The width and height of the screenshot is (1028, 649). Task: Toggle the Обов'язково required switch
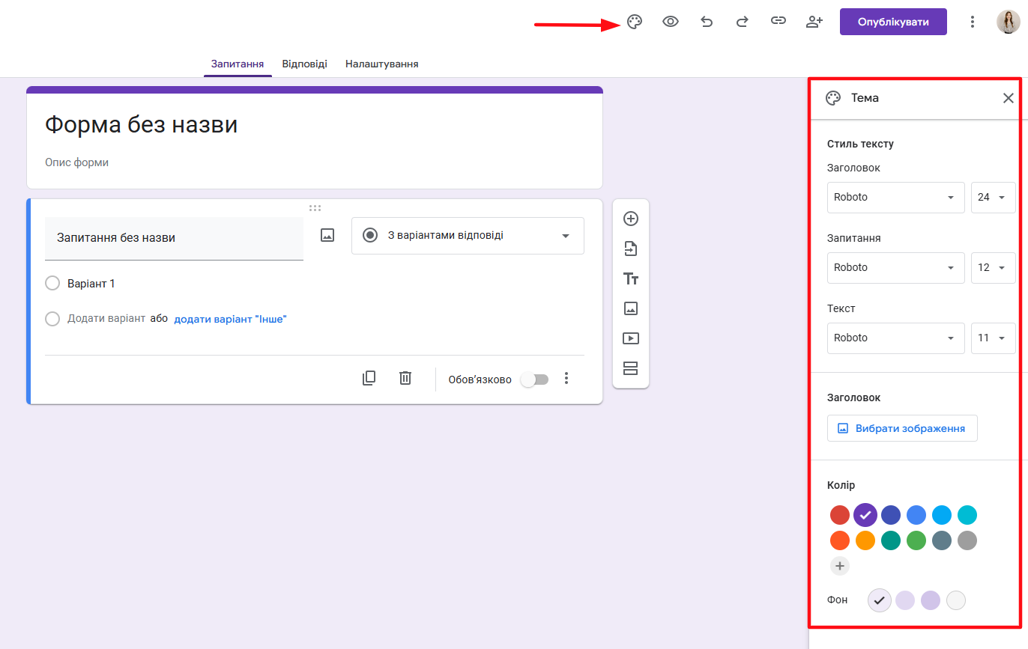(x=535, y=380)
